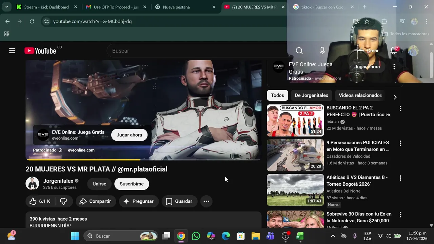Open the 28:20 police chase video thumbnail
This screenshot has width=434, height=244.
[295, 155]
